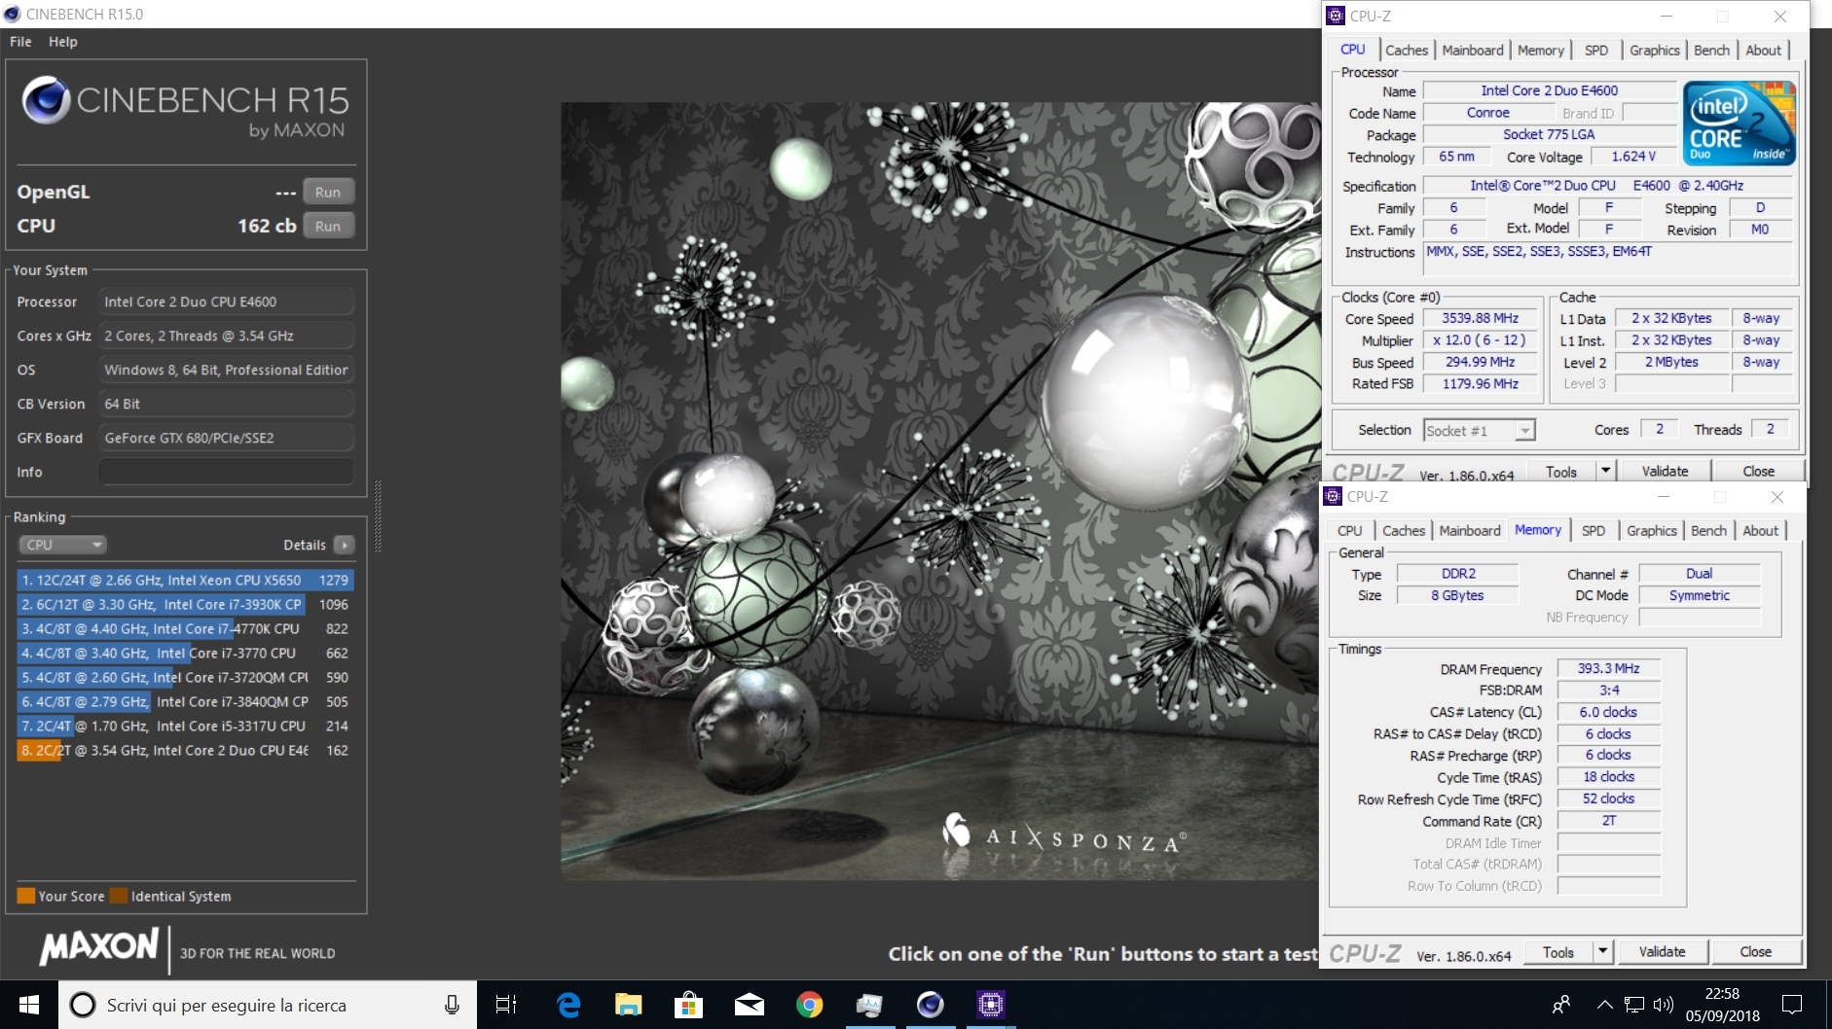Launch Google Chrome from taskbar
Image resolution: width=1832 pixels, height=1029 pixels.
point(809,1005)
